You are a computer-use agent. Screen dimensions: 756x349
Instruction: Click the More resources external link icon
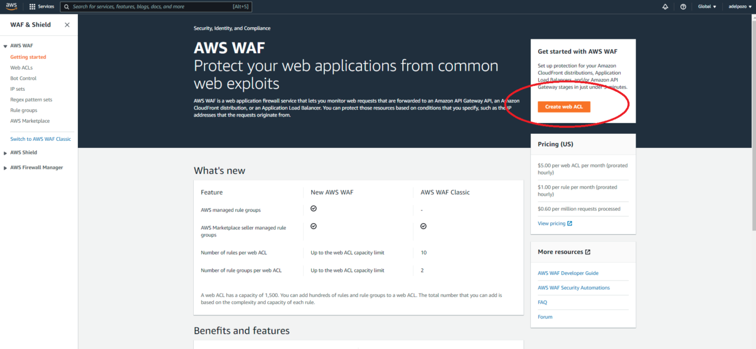(587, 251)
